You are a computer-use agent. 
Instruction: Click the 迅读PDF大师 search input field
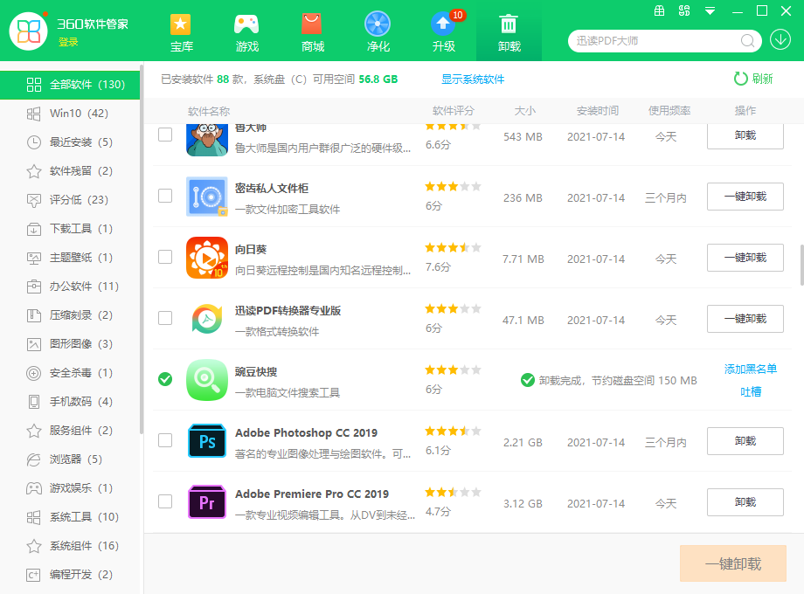click(647, 40)
